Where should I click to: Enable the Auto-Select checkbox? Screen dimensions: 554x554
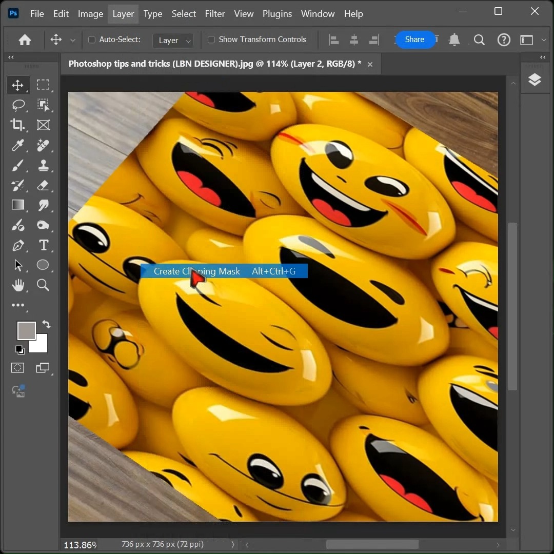(91, 39)
